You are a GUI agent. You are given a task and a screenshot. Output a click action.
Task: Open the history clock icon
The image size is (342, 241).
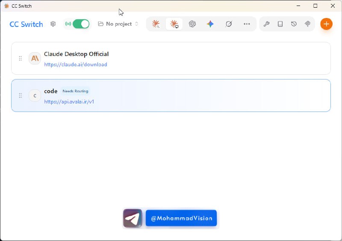point(294,24)
